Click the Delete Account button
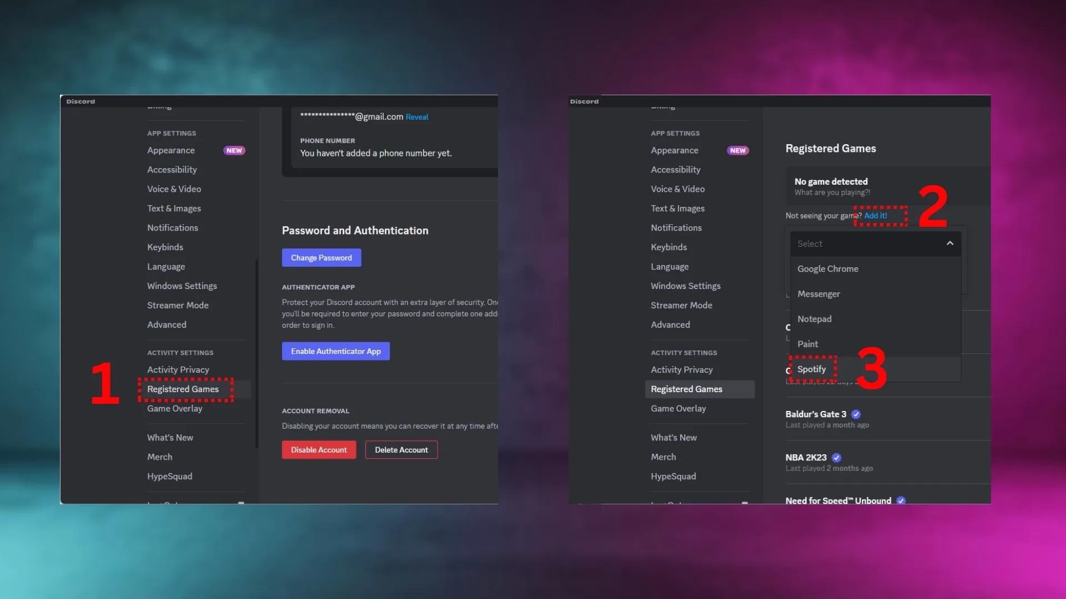 pyautogui.click(x=401, y=449)
